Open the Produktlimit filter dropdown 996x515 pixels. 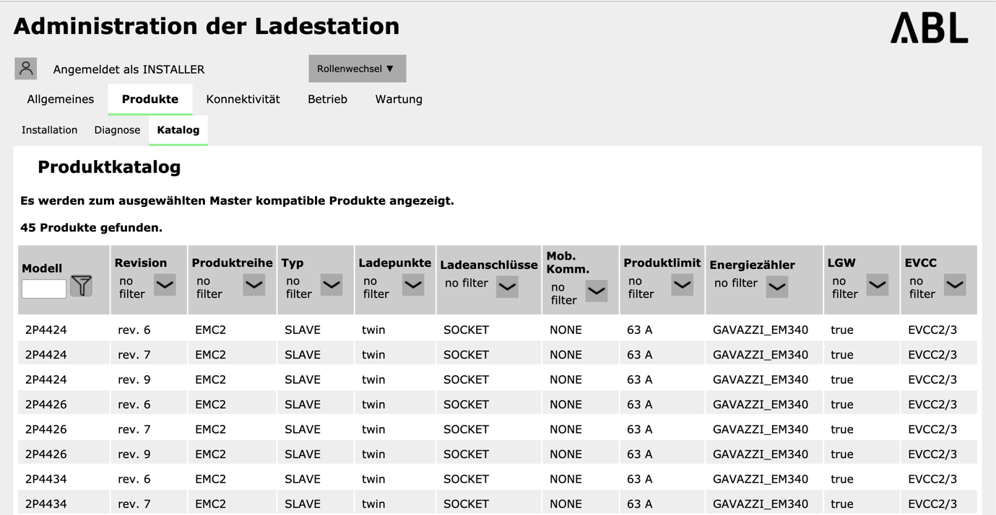683,285
